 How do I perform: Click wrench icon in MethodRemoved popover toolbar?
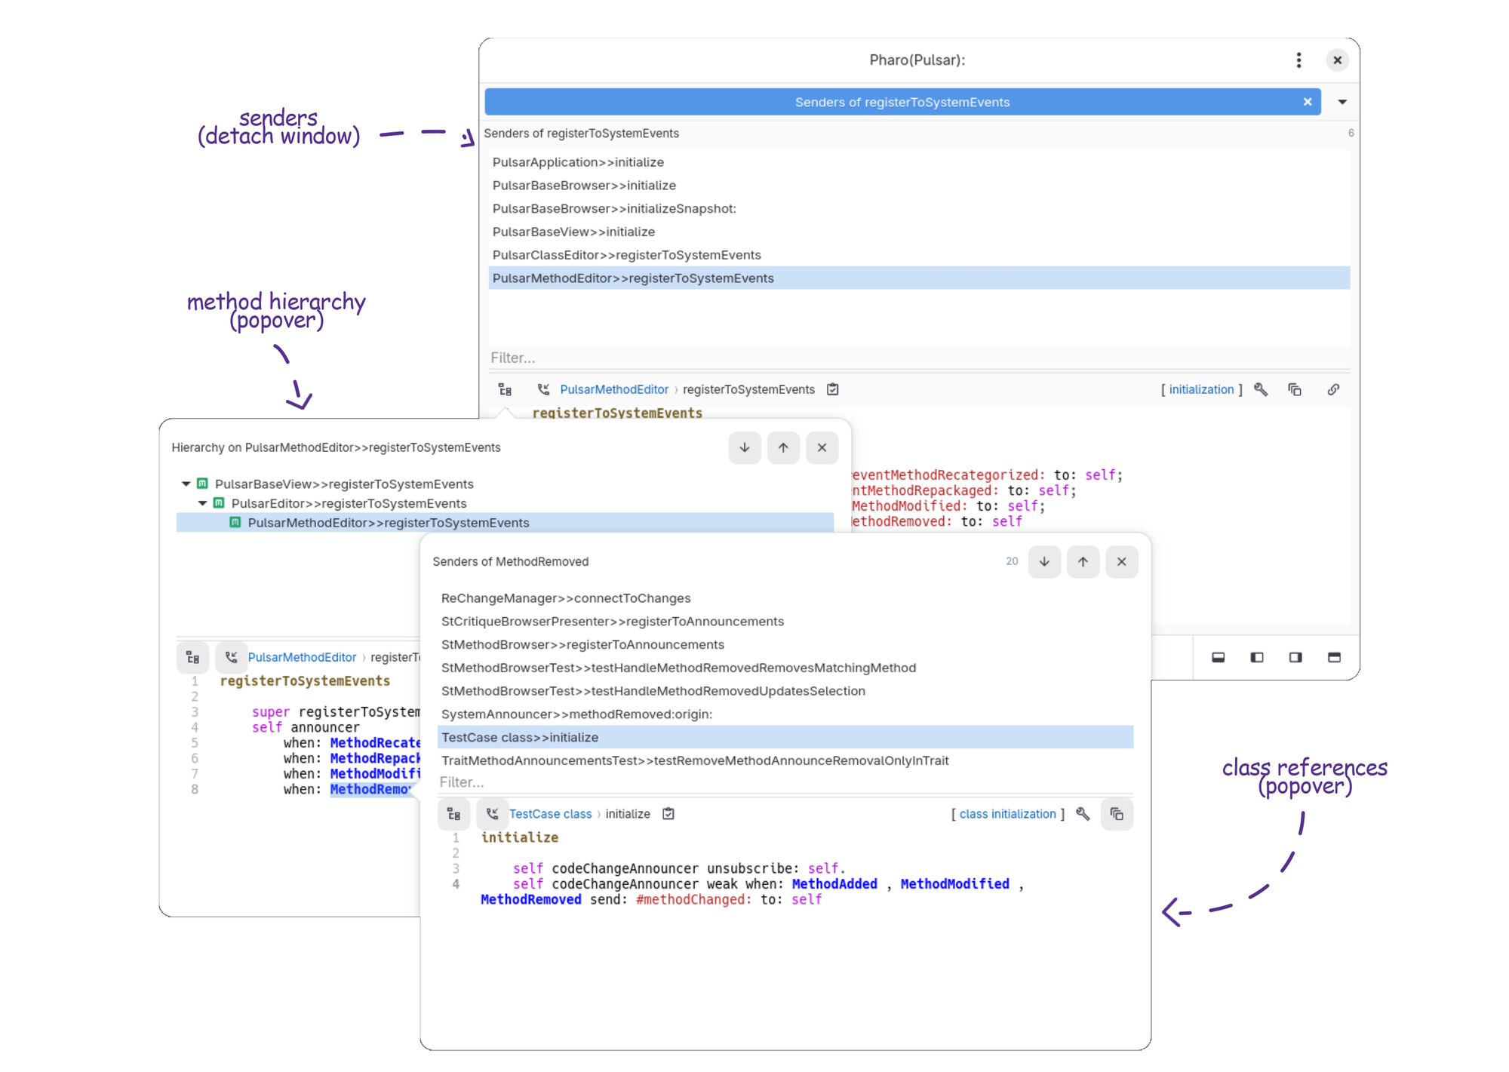tap(1082, 814)
